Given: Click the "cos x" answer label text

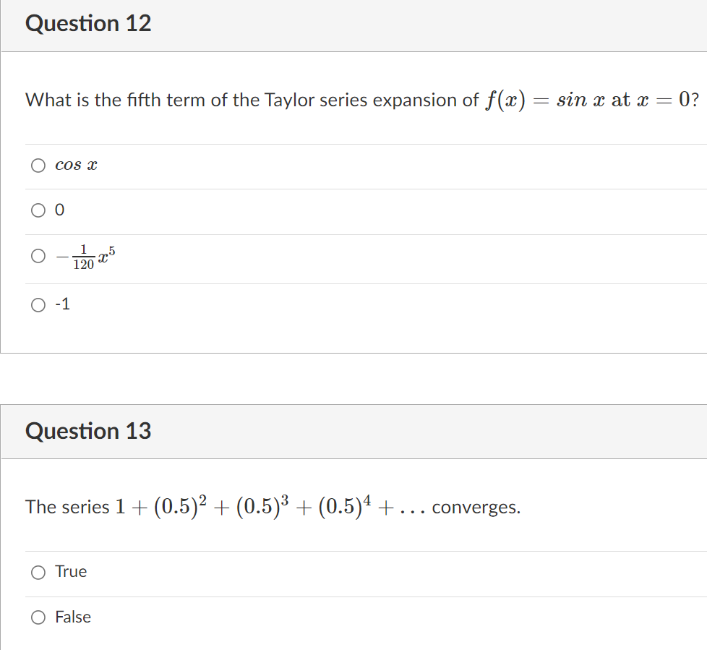Looking at the screenshot, I should (76, 165).
